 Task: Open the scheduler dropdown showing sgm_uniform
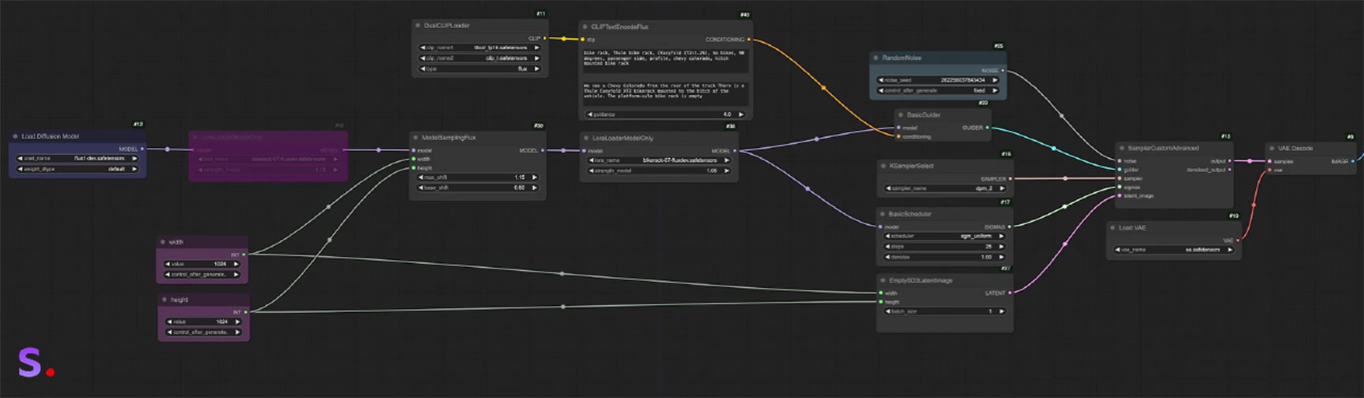click(945, 236)
